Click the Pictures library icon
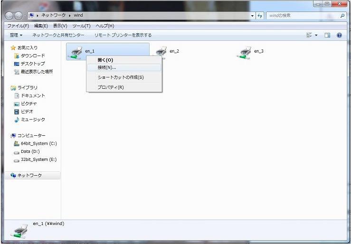 pos(17,104)
